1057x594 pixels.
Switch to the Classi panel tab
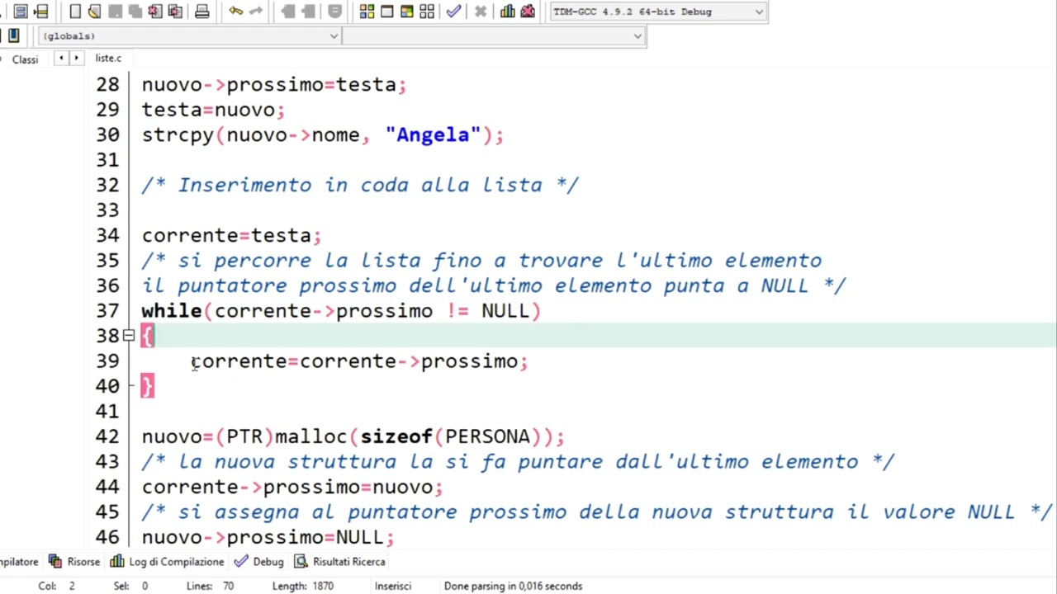tap(25, 59)
